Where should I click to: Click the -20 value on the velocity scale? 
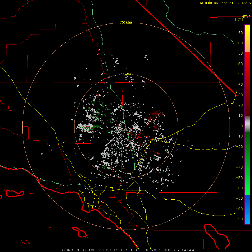(x=239, y=146)
